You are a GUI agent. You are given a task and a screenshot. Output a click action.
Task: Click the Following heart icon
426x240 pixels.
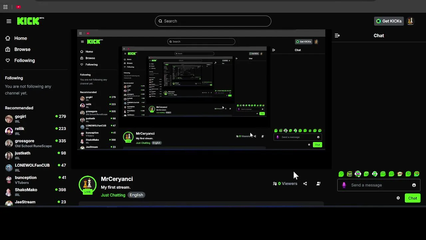pyautogui.click(x=8, y=60)
